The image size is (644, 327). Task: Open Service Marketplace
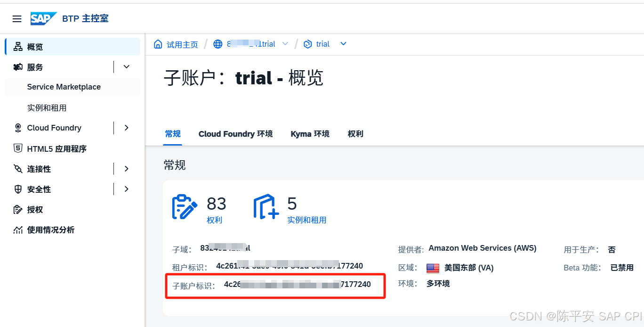click(64, 87)
